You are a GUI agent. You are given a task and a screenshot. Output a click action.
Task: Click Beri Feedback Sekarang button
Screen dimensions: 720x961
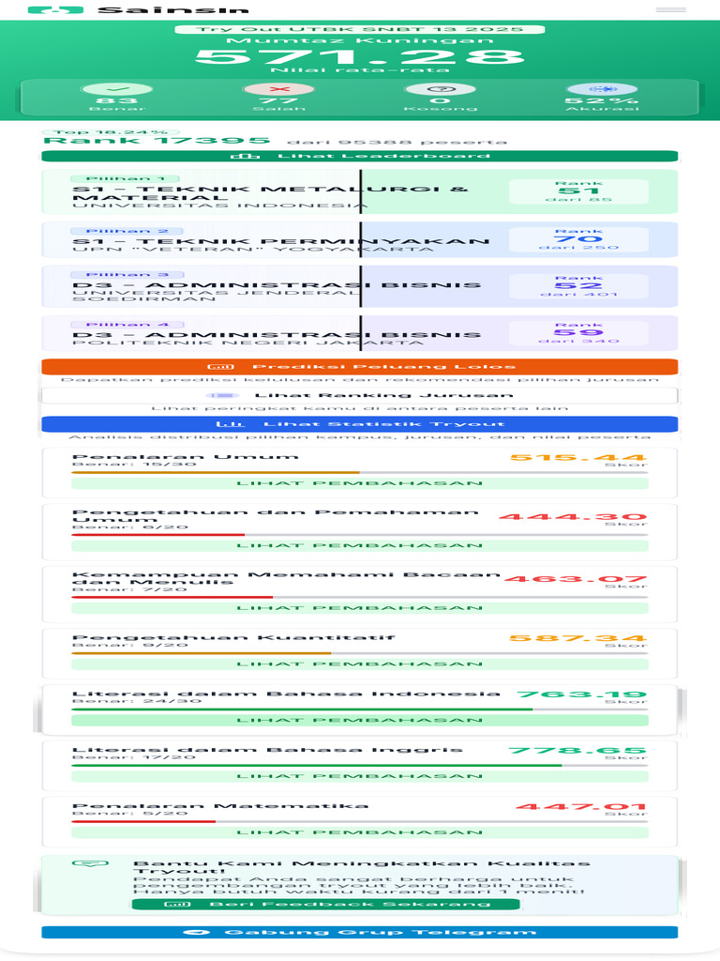(325, 904)
